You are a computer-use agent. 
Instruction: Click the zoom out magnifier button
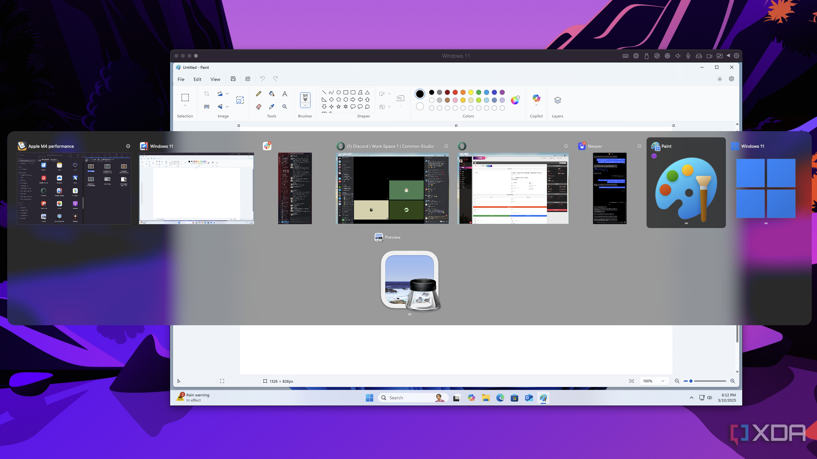tap(677, 381)
